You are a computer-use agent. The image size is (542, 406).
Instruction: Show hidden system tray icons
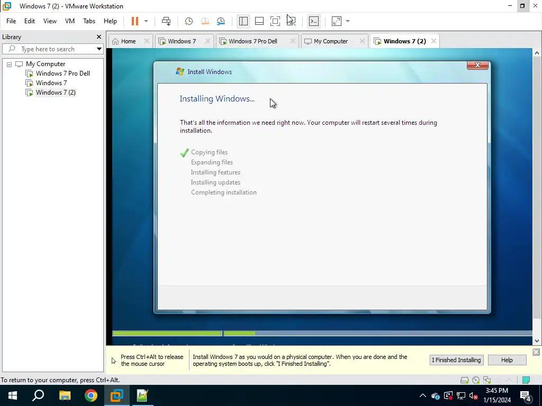(x=423, y=395)
